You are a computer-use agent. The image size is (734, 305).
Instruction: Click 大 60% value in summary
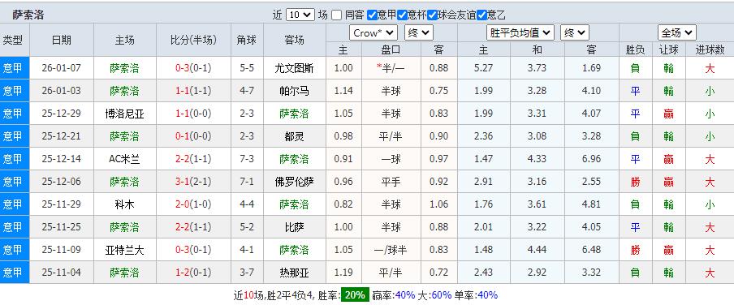[x=442, y=295]
